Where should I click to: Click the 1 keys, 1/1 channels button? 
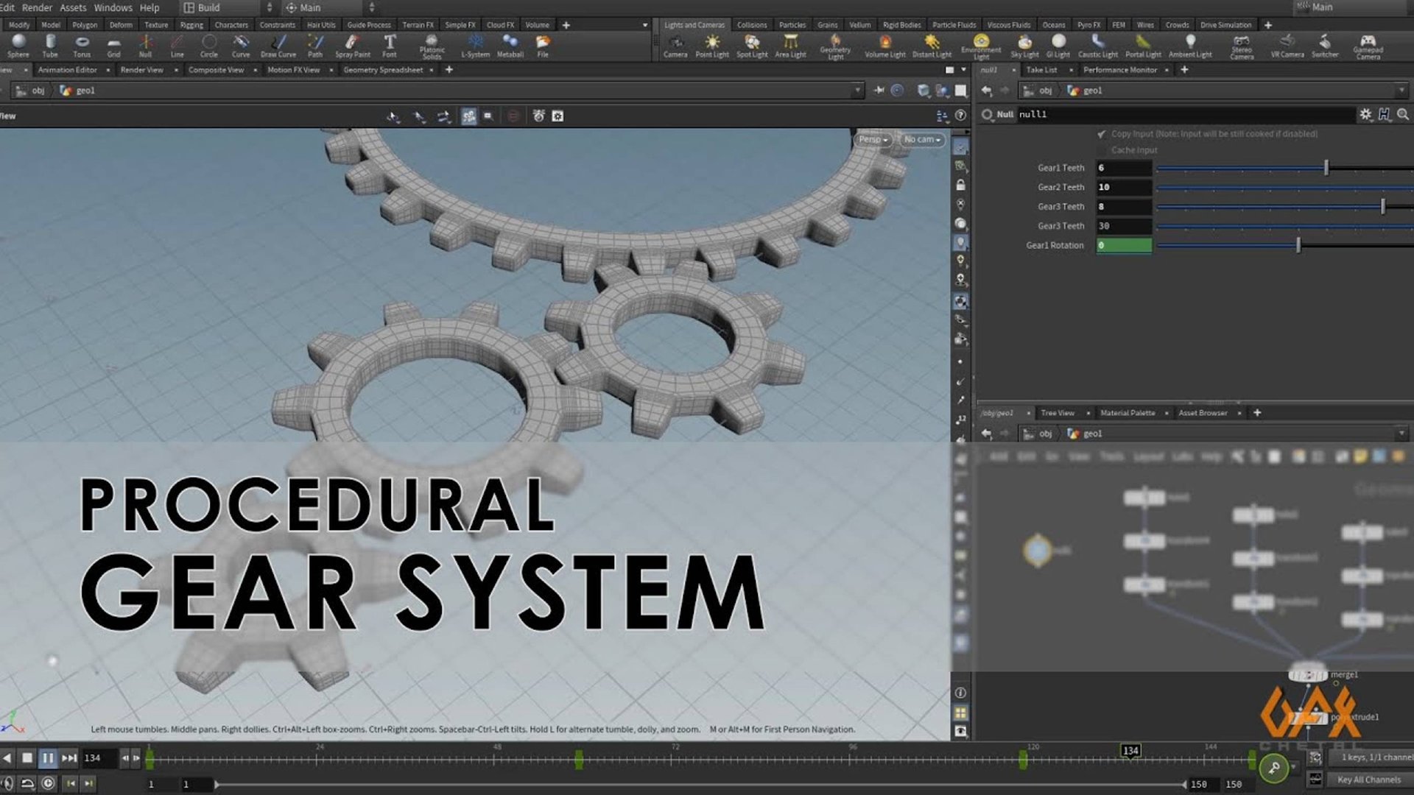click(1371, 757)
